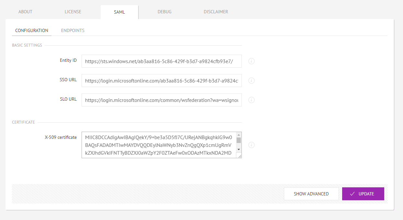Click the SLO URL input field

point(162,100)
